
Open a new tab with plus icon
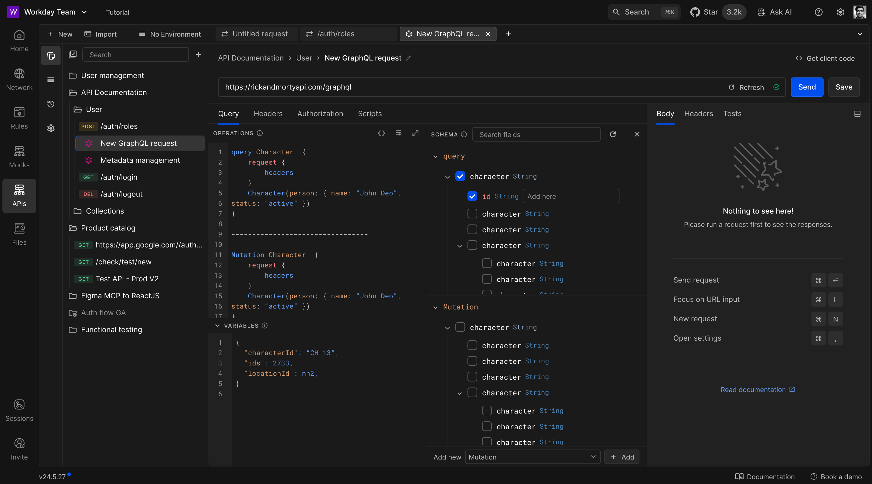pyautogui.click(x=508, y=34)
